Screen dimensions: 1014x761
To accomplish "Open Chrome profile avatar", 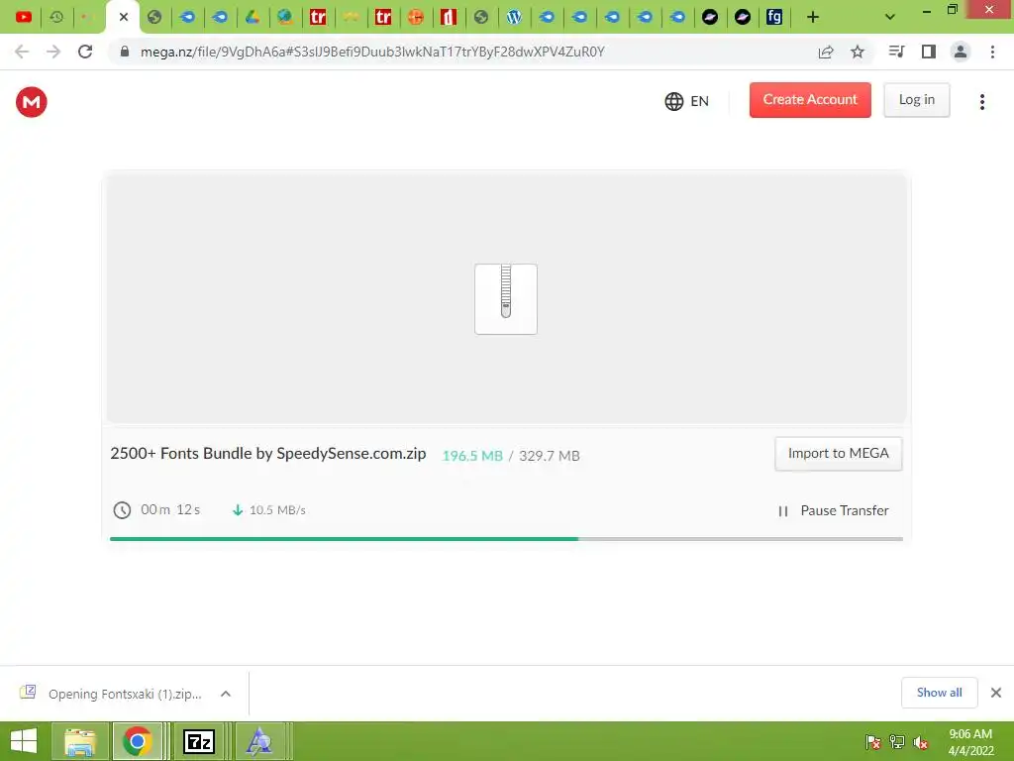I will click(x=961, y=52).
